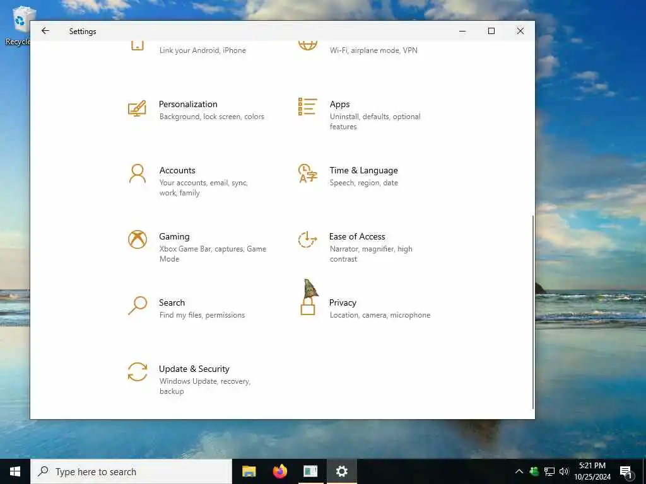Minimize the Settings window
646x484 pixels.
click(x=462, y=31)
